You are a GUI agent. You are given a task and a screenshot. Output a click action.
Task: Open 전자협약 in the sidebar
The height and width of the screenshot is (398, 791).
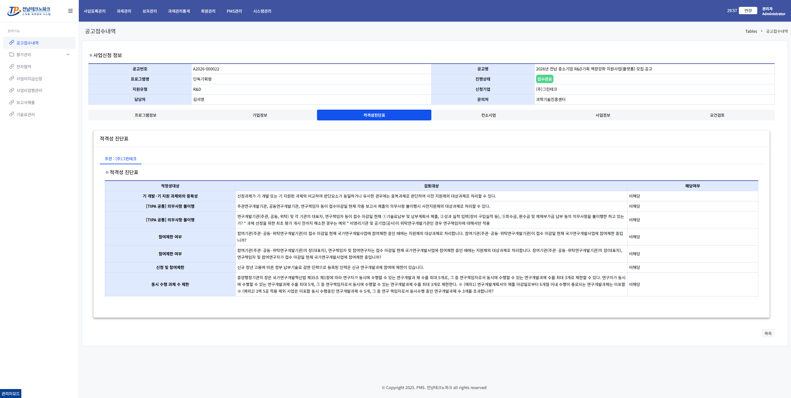tap(24, 67)
